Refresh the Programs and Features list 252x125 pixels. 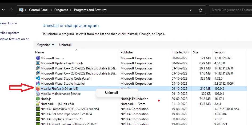[x=201, y=10]
